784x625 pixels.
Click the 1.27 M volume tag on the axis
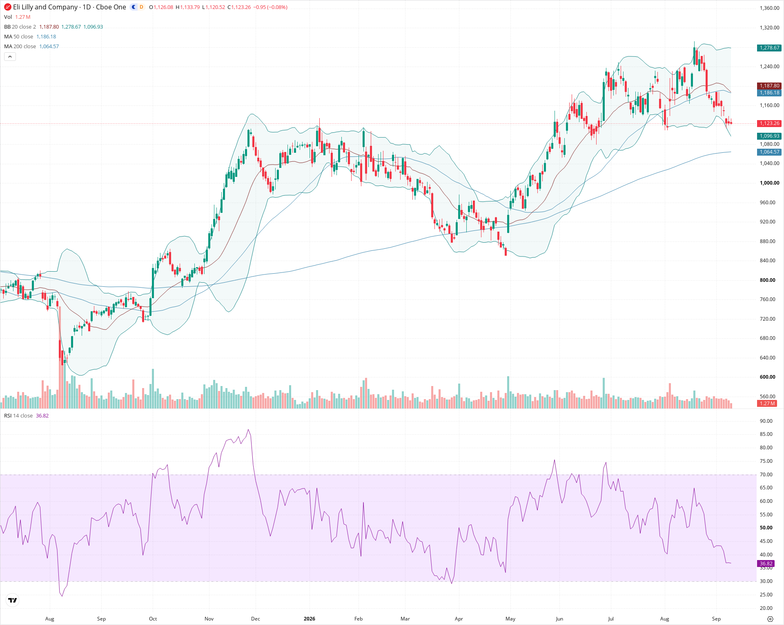767,403
